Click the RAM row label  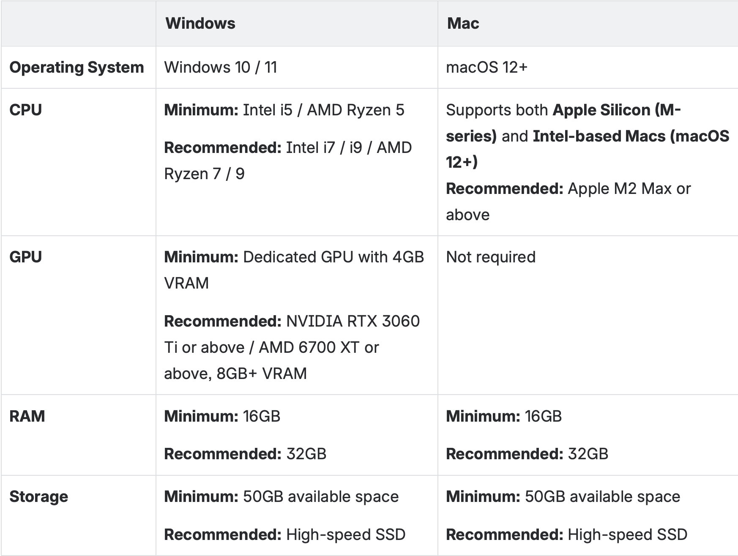[x=27, y=416]
